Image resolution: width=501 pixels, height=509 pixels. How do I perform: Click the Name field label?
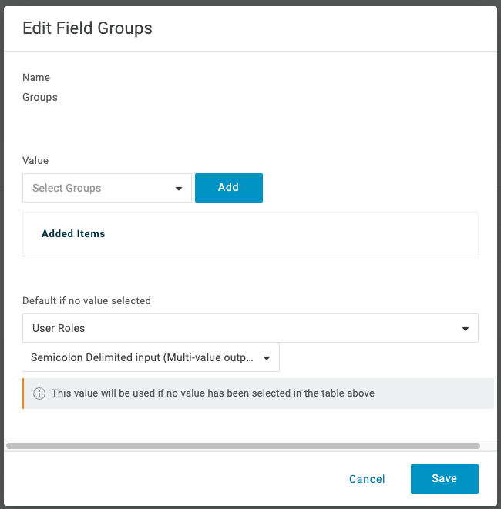tap(36, 78)
